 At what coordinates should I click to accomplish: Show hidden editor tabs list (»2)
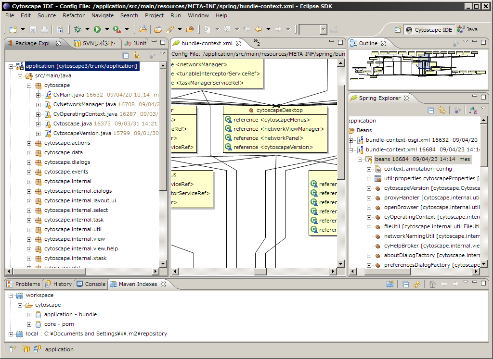pos(257,42)
